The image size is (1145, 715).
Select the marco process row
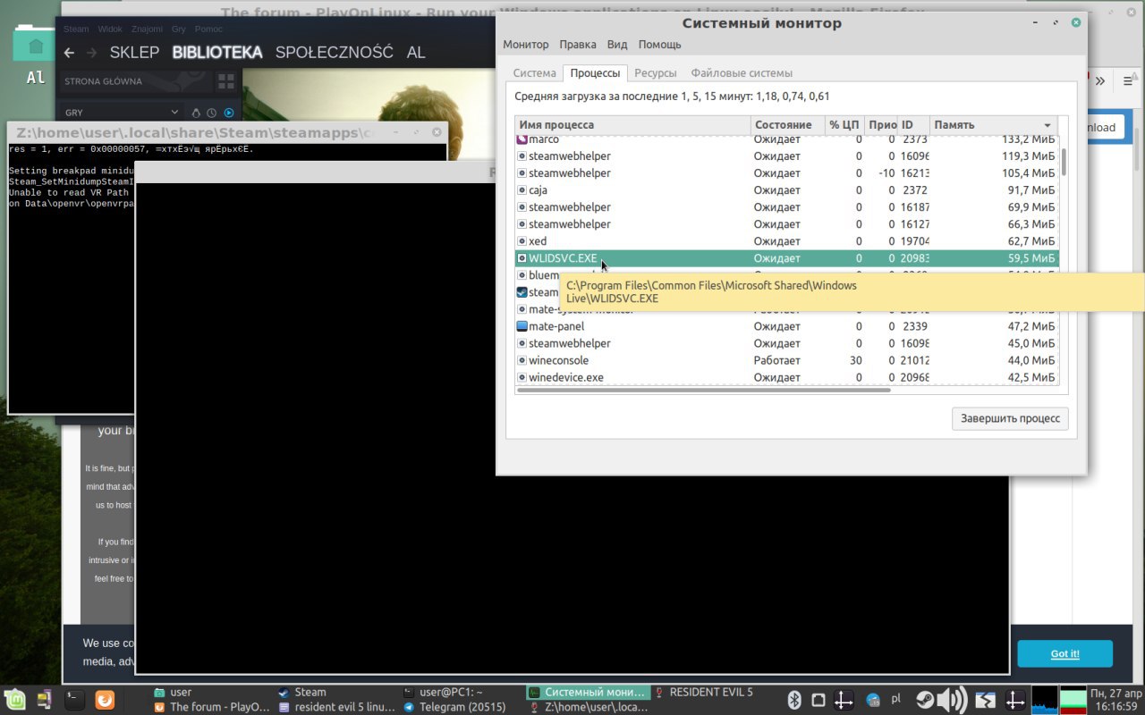click(x=786, y=139)
